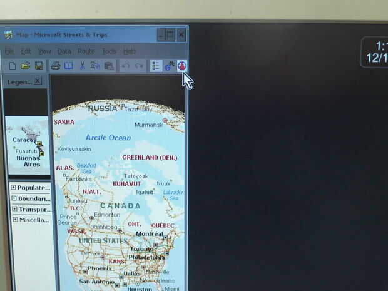Click GREENLAND (DEN.) map label
This screenshot has height=291, width=388.
click(150, 158)
